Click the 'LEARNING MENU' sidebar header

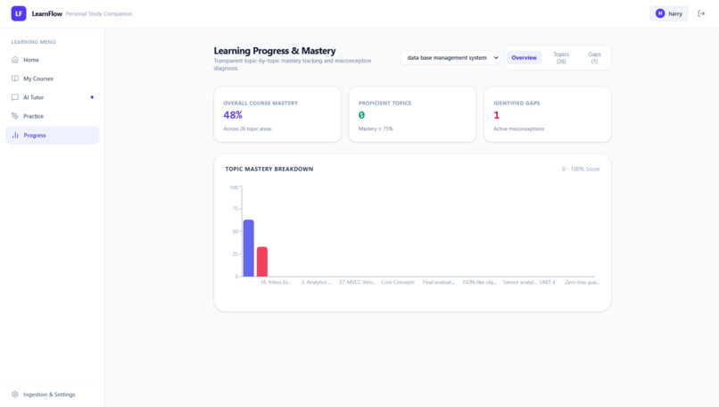click(x=34, y=42)
